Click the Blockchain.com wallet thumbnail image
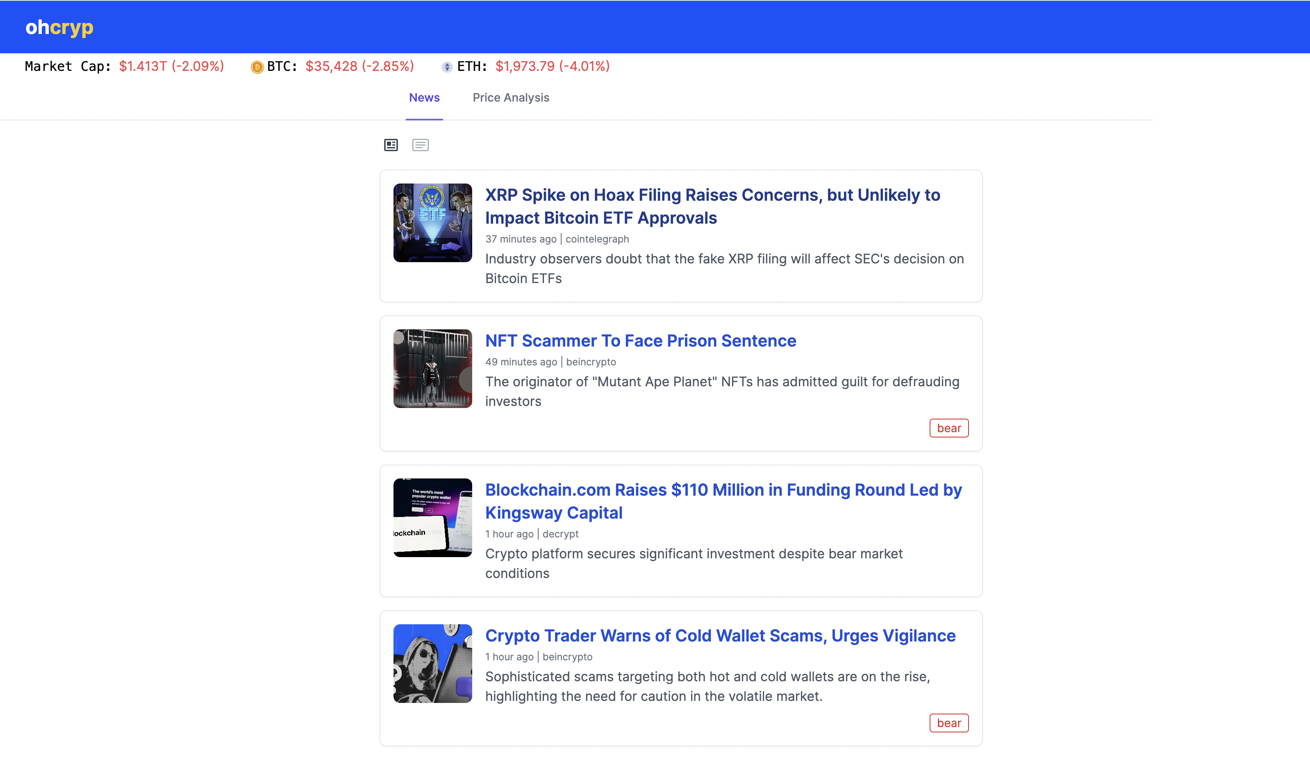The height and width of the screenshot is (757, 1310). (x=432, y=517)
